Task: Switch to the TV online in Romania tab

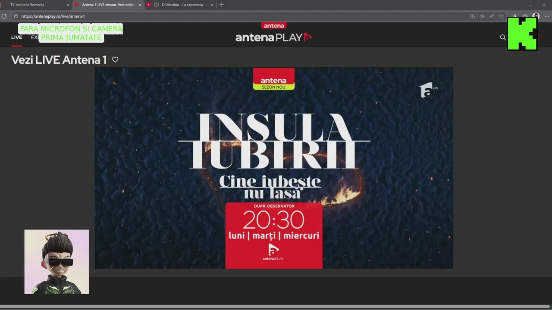Action: 36,5
